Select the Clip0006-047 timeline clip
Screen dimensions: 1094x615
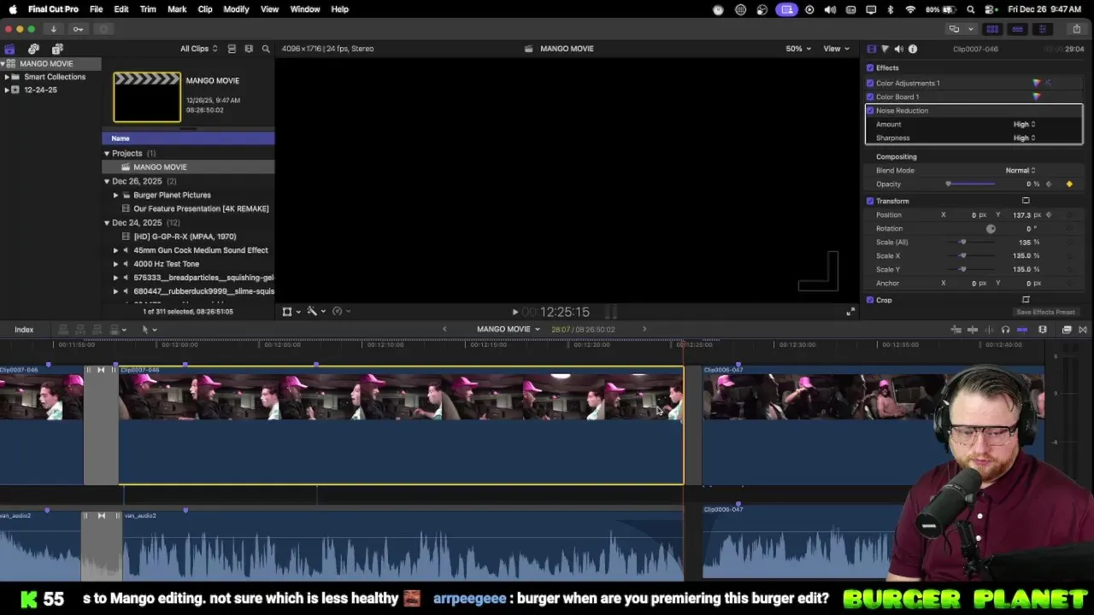click(872, 425)
